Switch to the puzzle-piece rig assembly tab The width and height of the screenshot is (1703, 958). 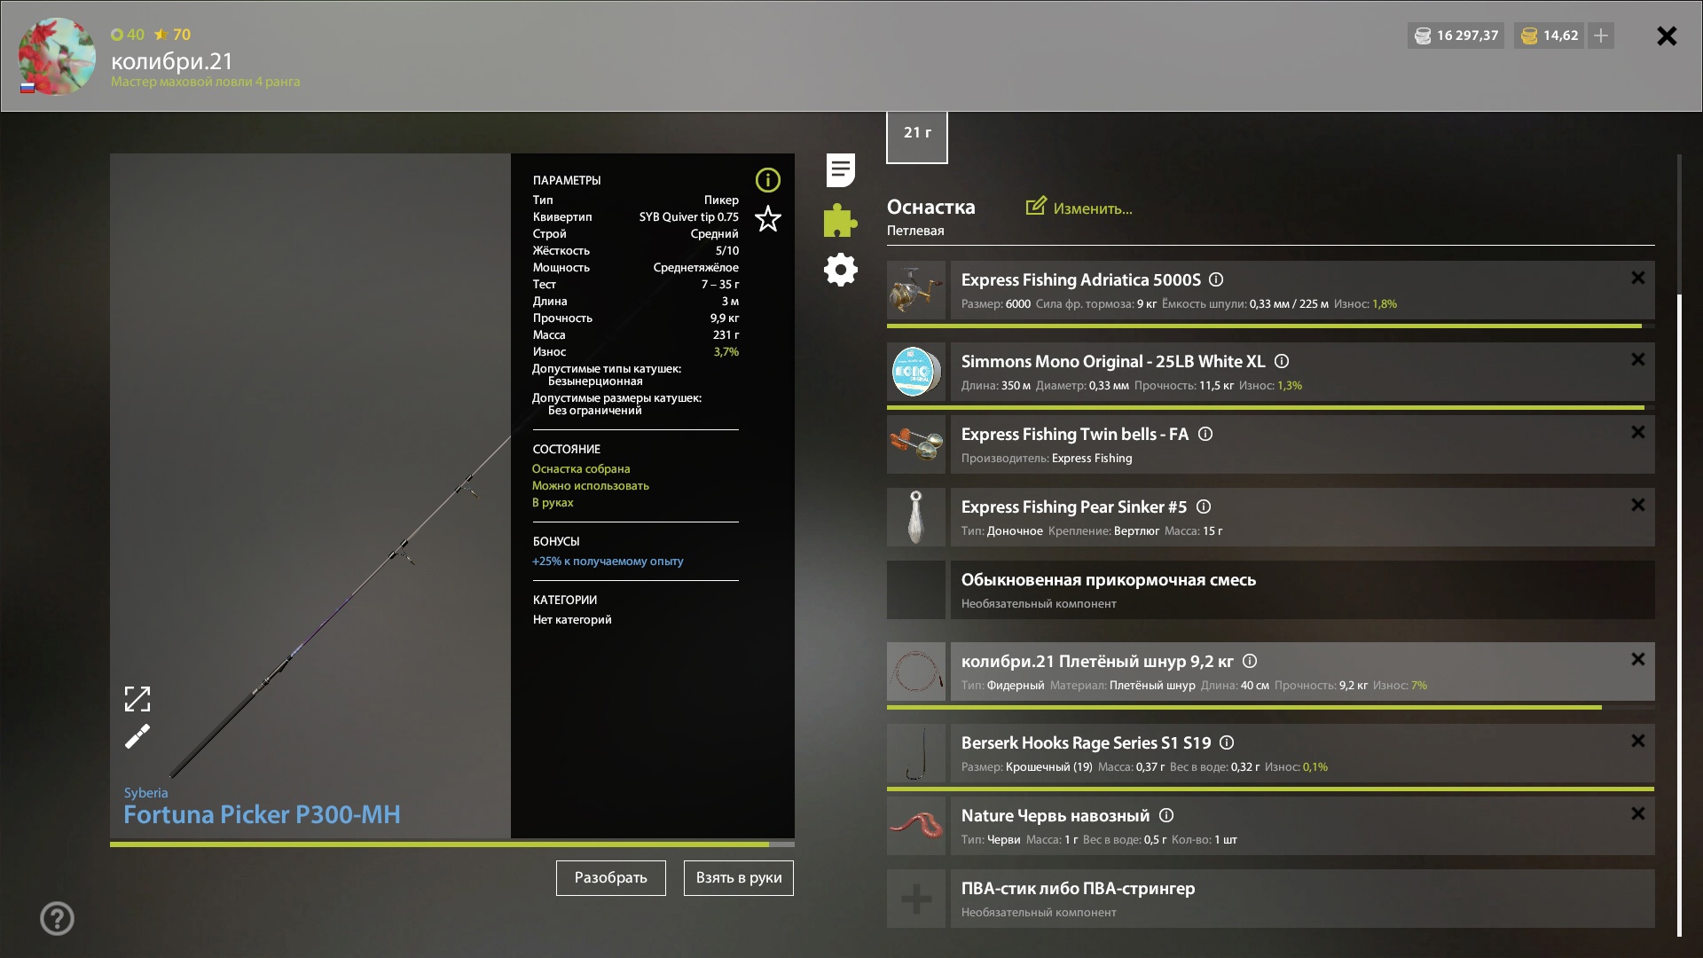point(840,220)
